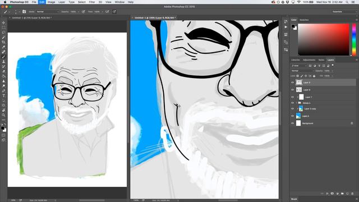Select the Lasso tool
This screenshot has width=359, height=202.
tap(3, 33)
